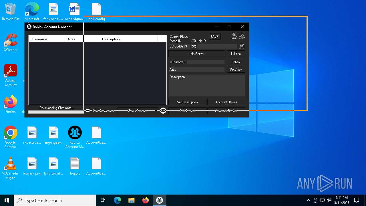Open Account Utilities

coord(226,102)
